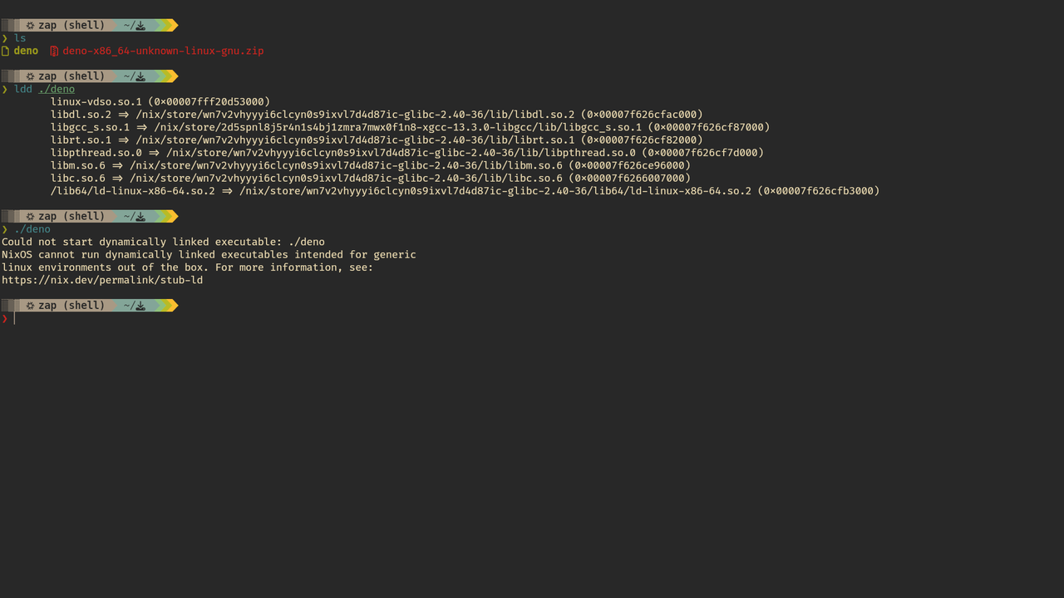Click the underlined ./deno path after ldd
The width and height of the screenshot is (1064, 598).
tap(57, 89)
